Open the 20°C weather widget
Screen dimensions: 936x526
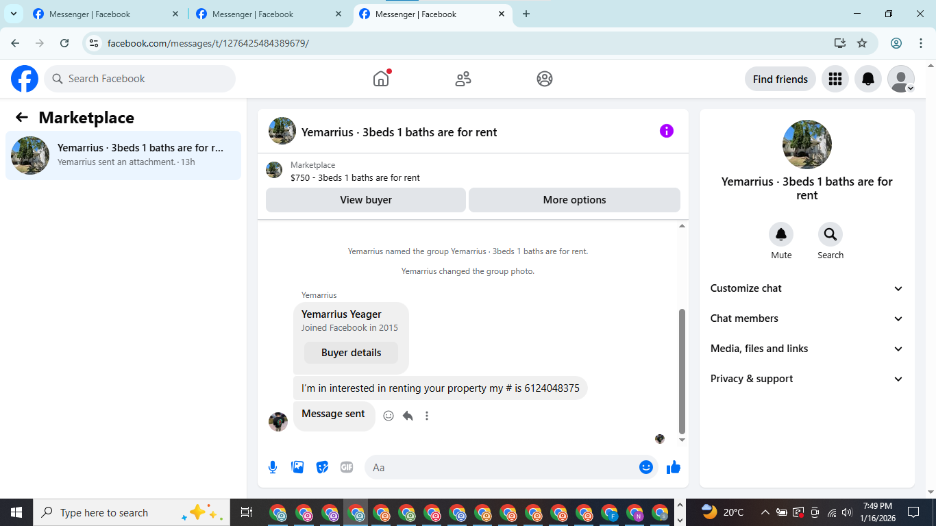[723, 512]
